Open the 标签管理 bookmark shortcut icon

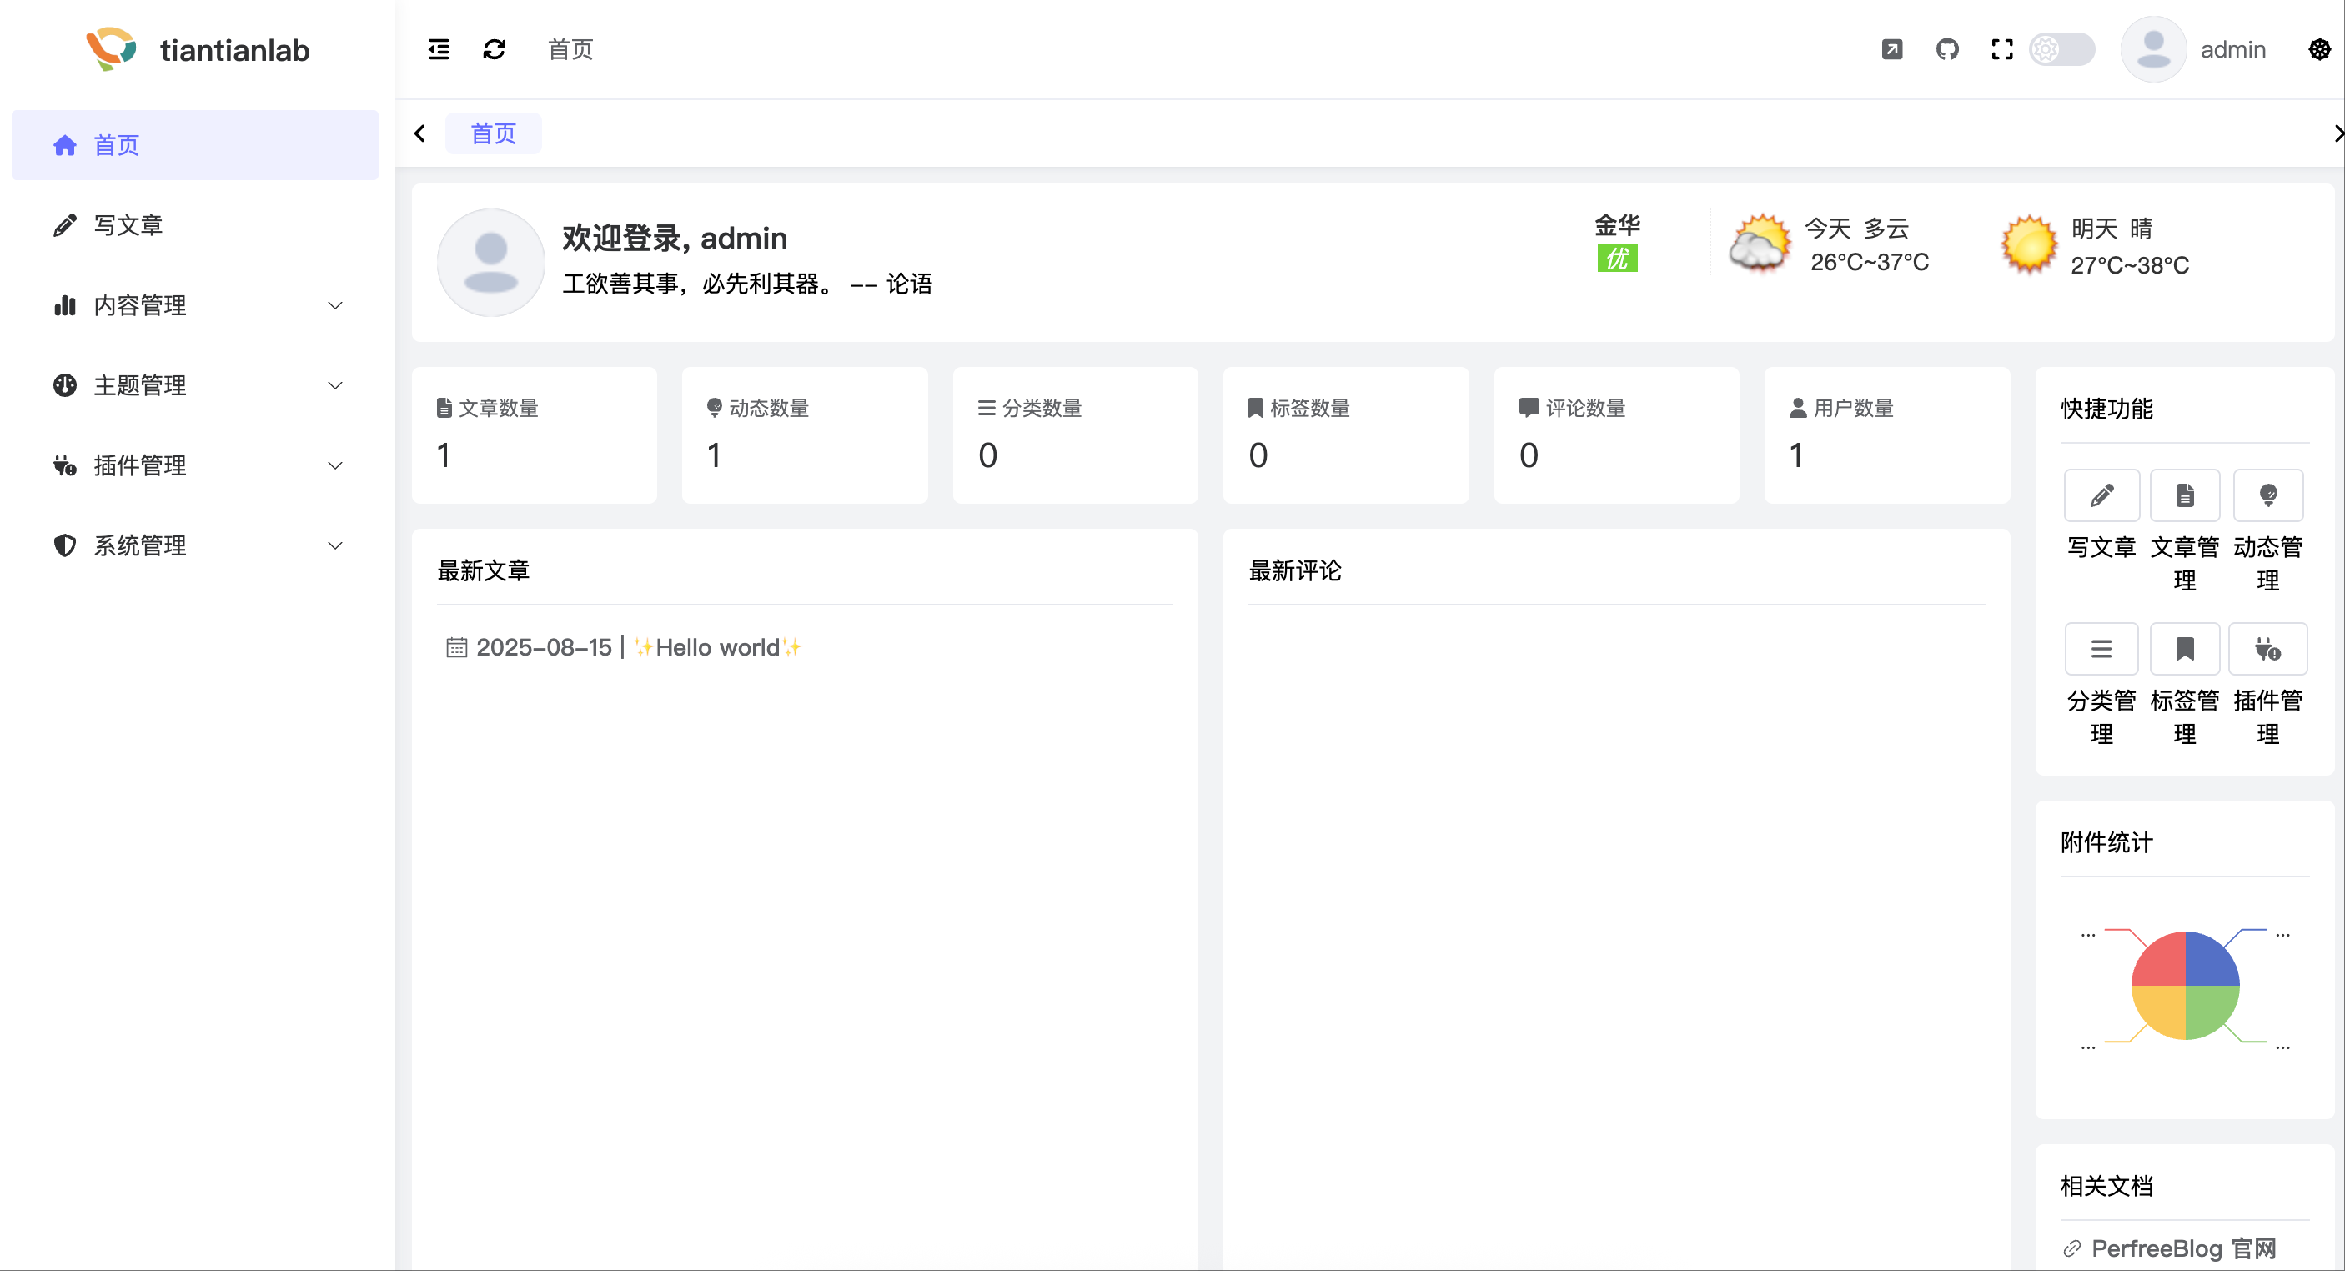click(x=2185, y=649)
